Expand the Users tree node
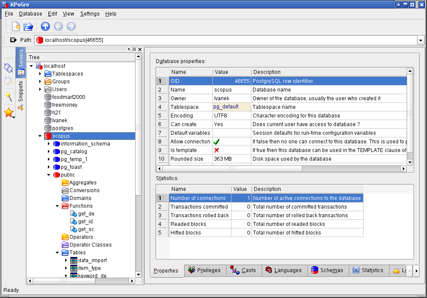Viewport: 427px width, 298px height. click(40, 89)
